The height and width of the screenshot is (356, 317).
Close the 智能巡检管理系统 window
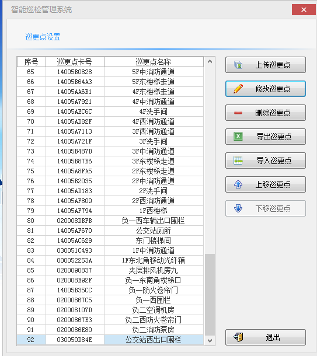304,9
